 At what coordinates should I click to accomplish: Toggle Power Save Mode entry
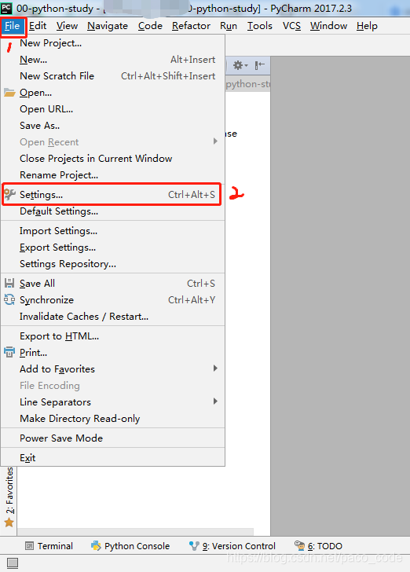(x=113, y=438)
